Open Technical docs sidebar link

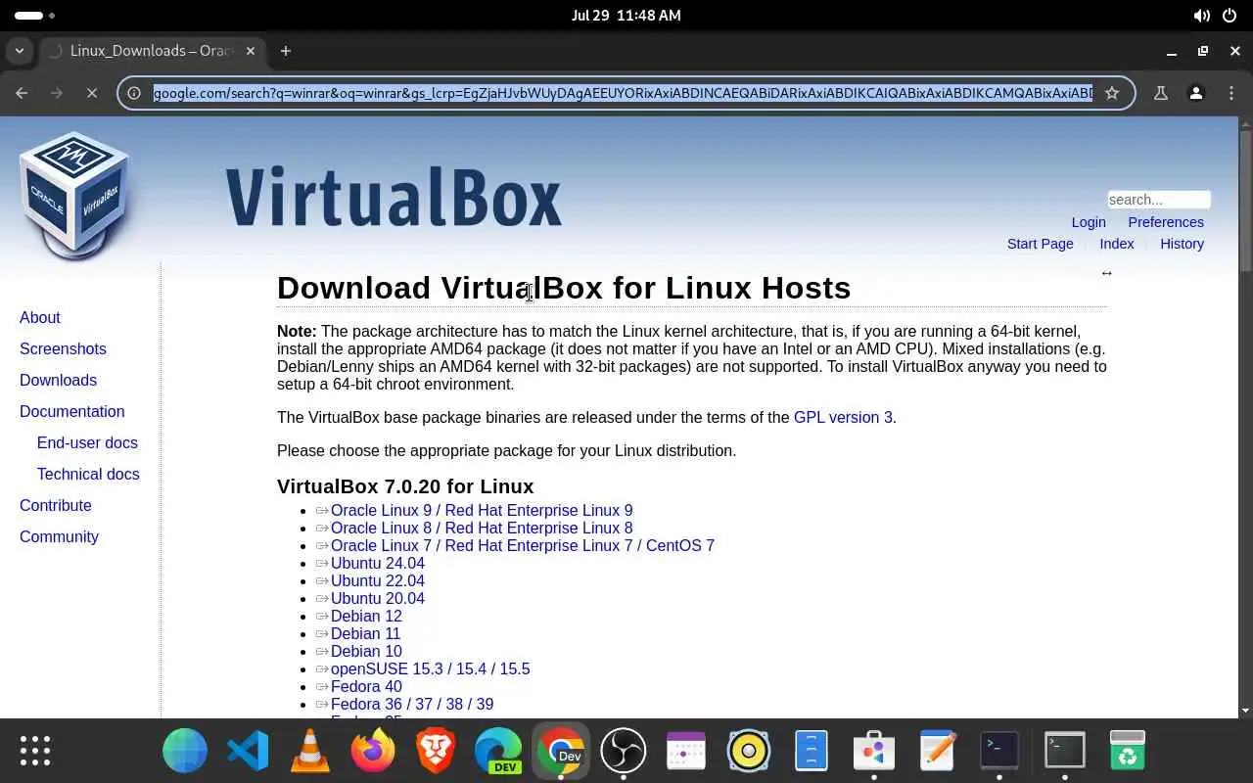click(x=88, y=474)
